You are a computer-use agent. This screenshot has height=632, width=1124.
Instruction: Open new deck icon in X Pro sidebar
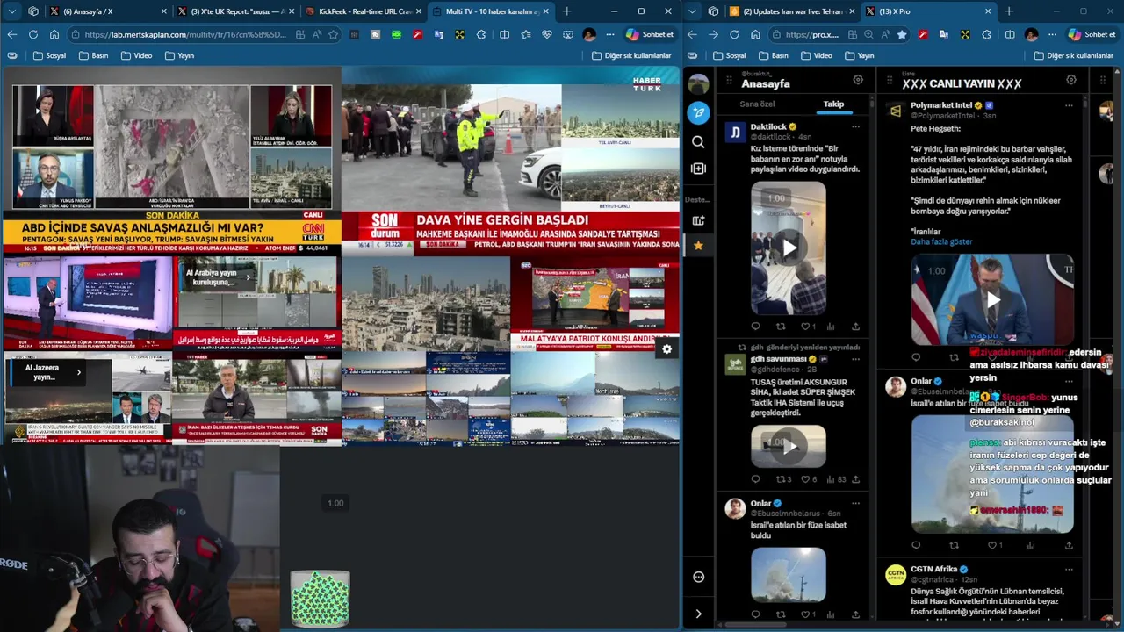tap(698, 220)
